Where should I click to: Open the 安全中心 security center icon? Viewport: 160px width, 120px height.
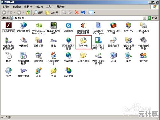pyautogui.click(x=128, y=27)
